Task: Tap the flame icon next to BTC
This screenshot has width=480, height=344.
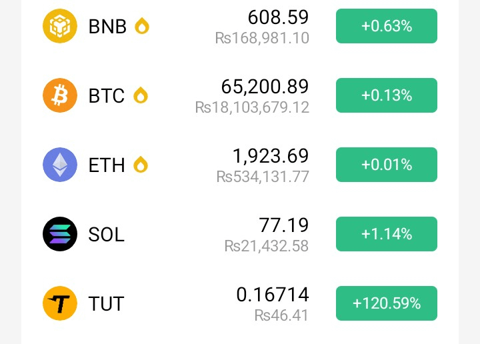Action: click(x=141, y=95)
